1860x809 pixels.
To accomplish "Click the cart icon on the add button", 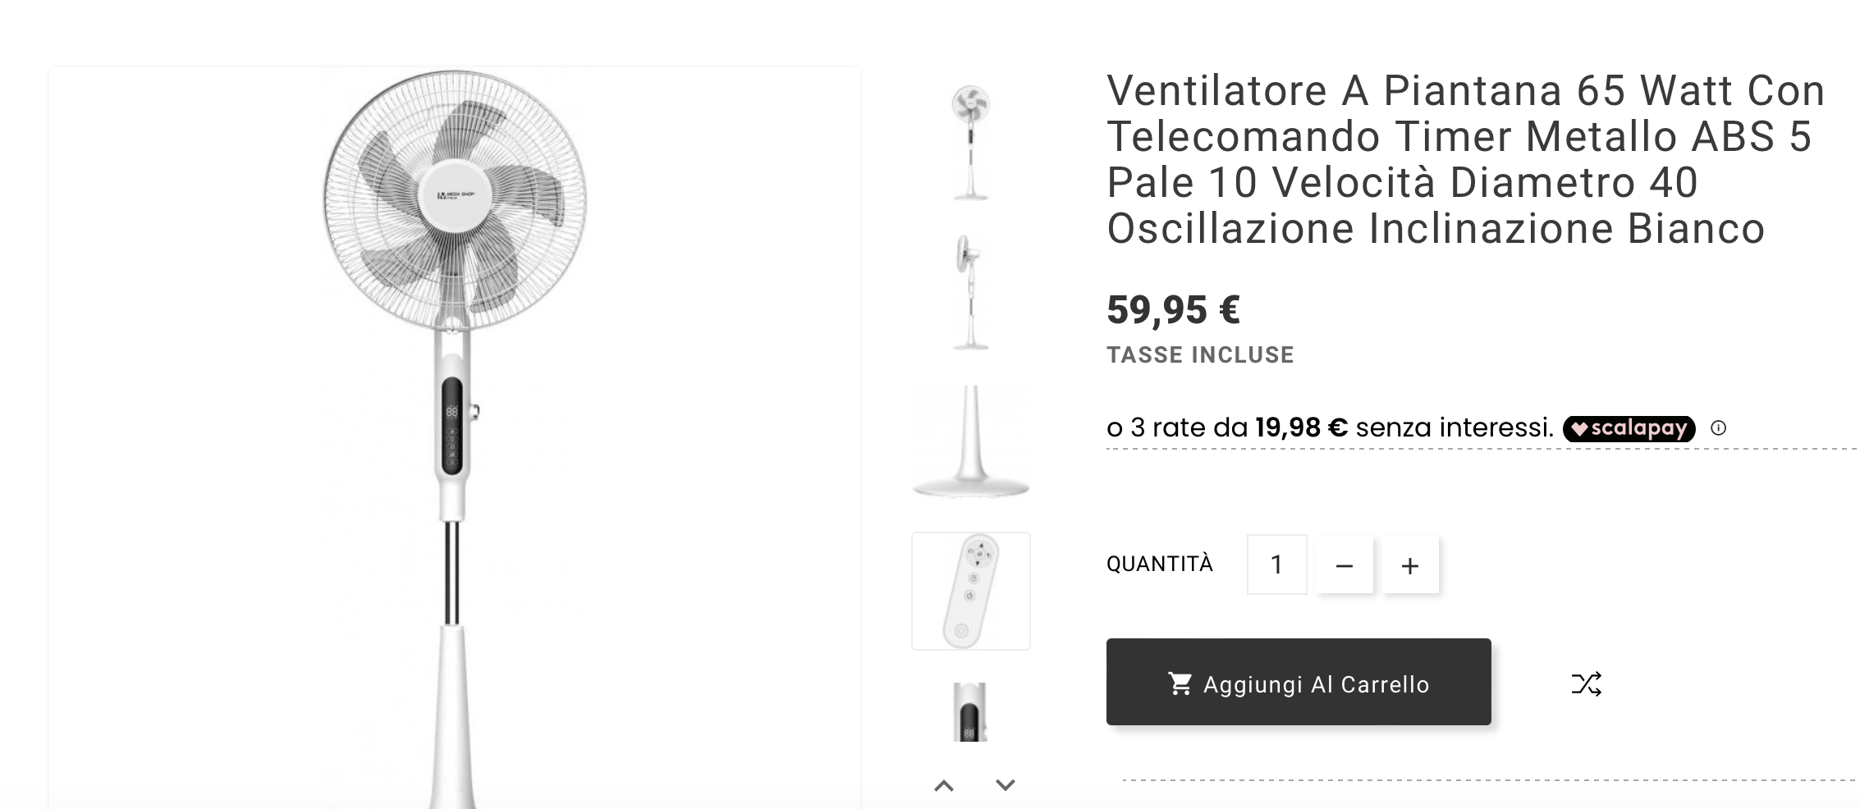I will pos(1180,683).
